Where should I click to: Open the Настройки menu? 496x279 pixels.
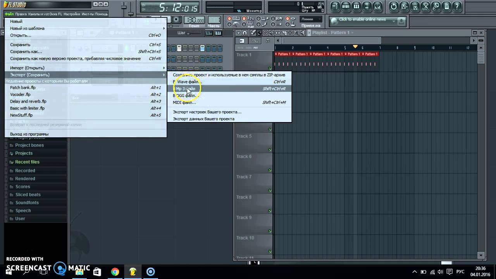coord(72,14)
